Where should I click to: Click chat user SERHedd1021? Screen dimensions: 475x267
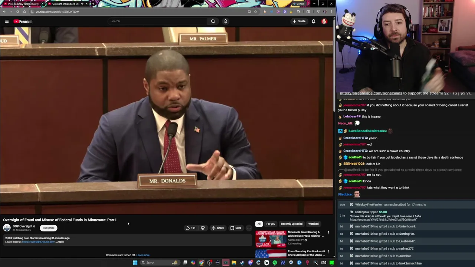(x=354, y=164)
